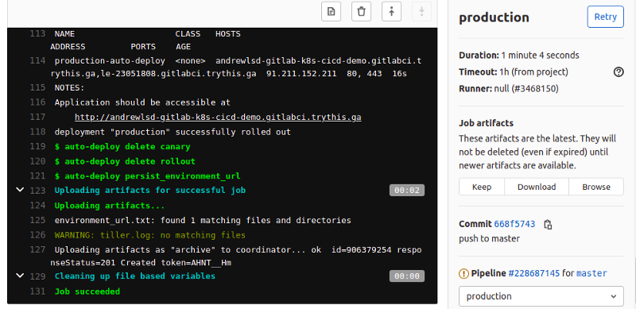Screen dimensions: 636x309
Task: Select log line number 131
Action: [x=37, y=292]
